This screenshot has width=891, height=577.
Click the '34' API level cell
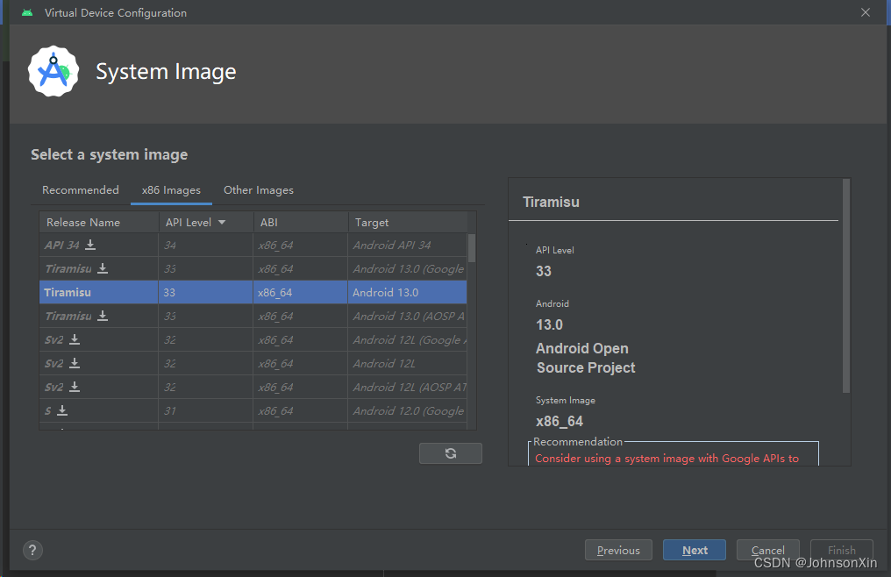pyautogui.click(x=206, y=245)
